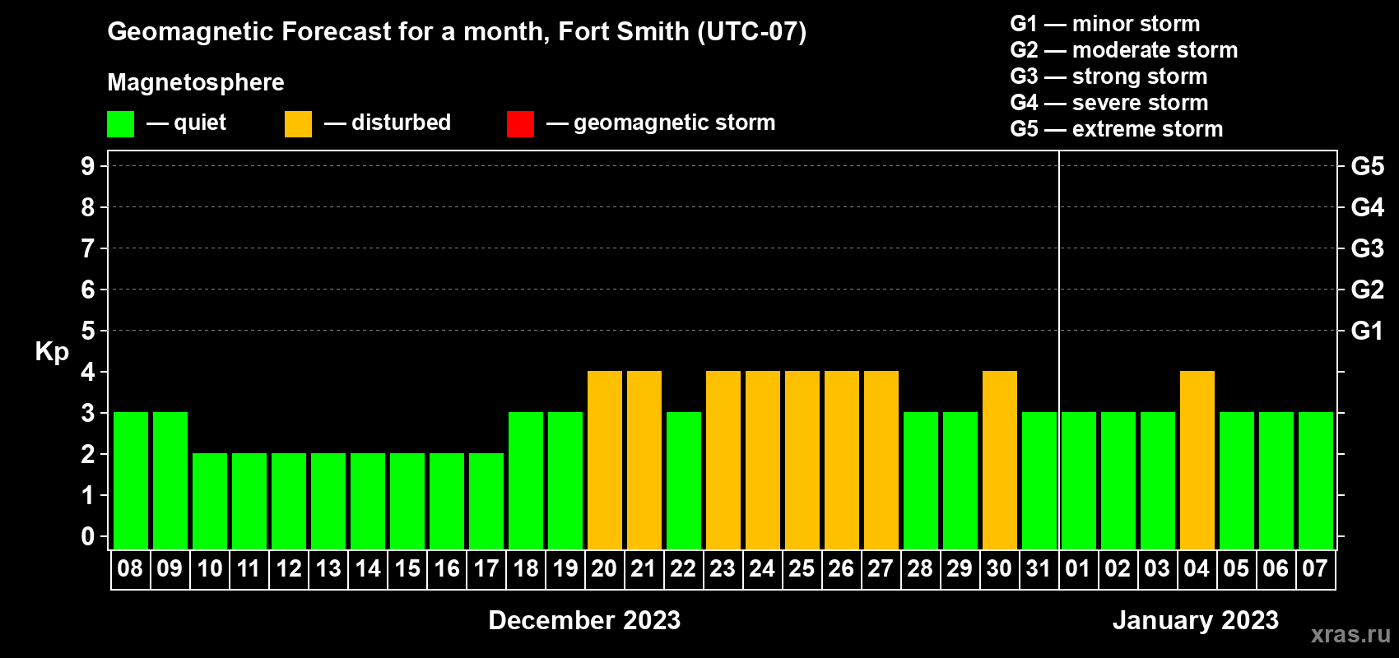
Task: Click the date label '17' on the axis
Action: (x=486, y=568)
